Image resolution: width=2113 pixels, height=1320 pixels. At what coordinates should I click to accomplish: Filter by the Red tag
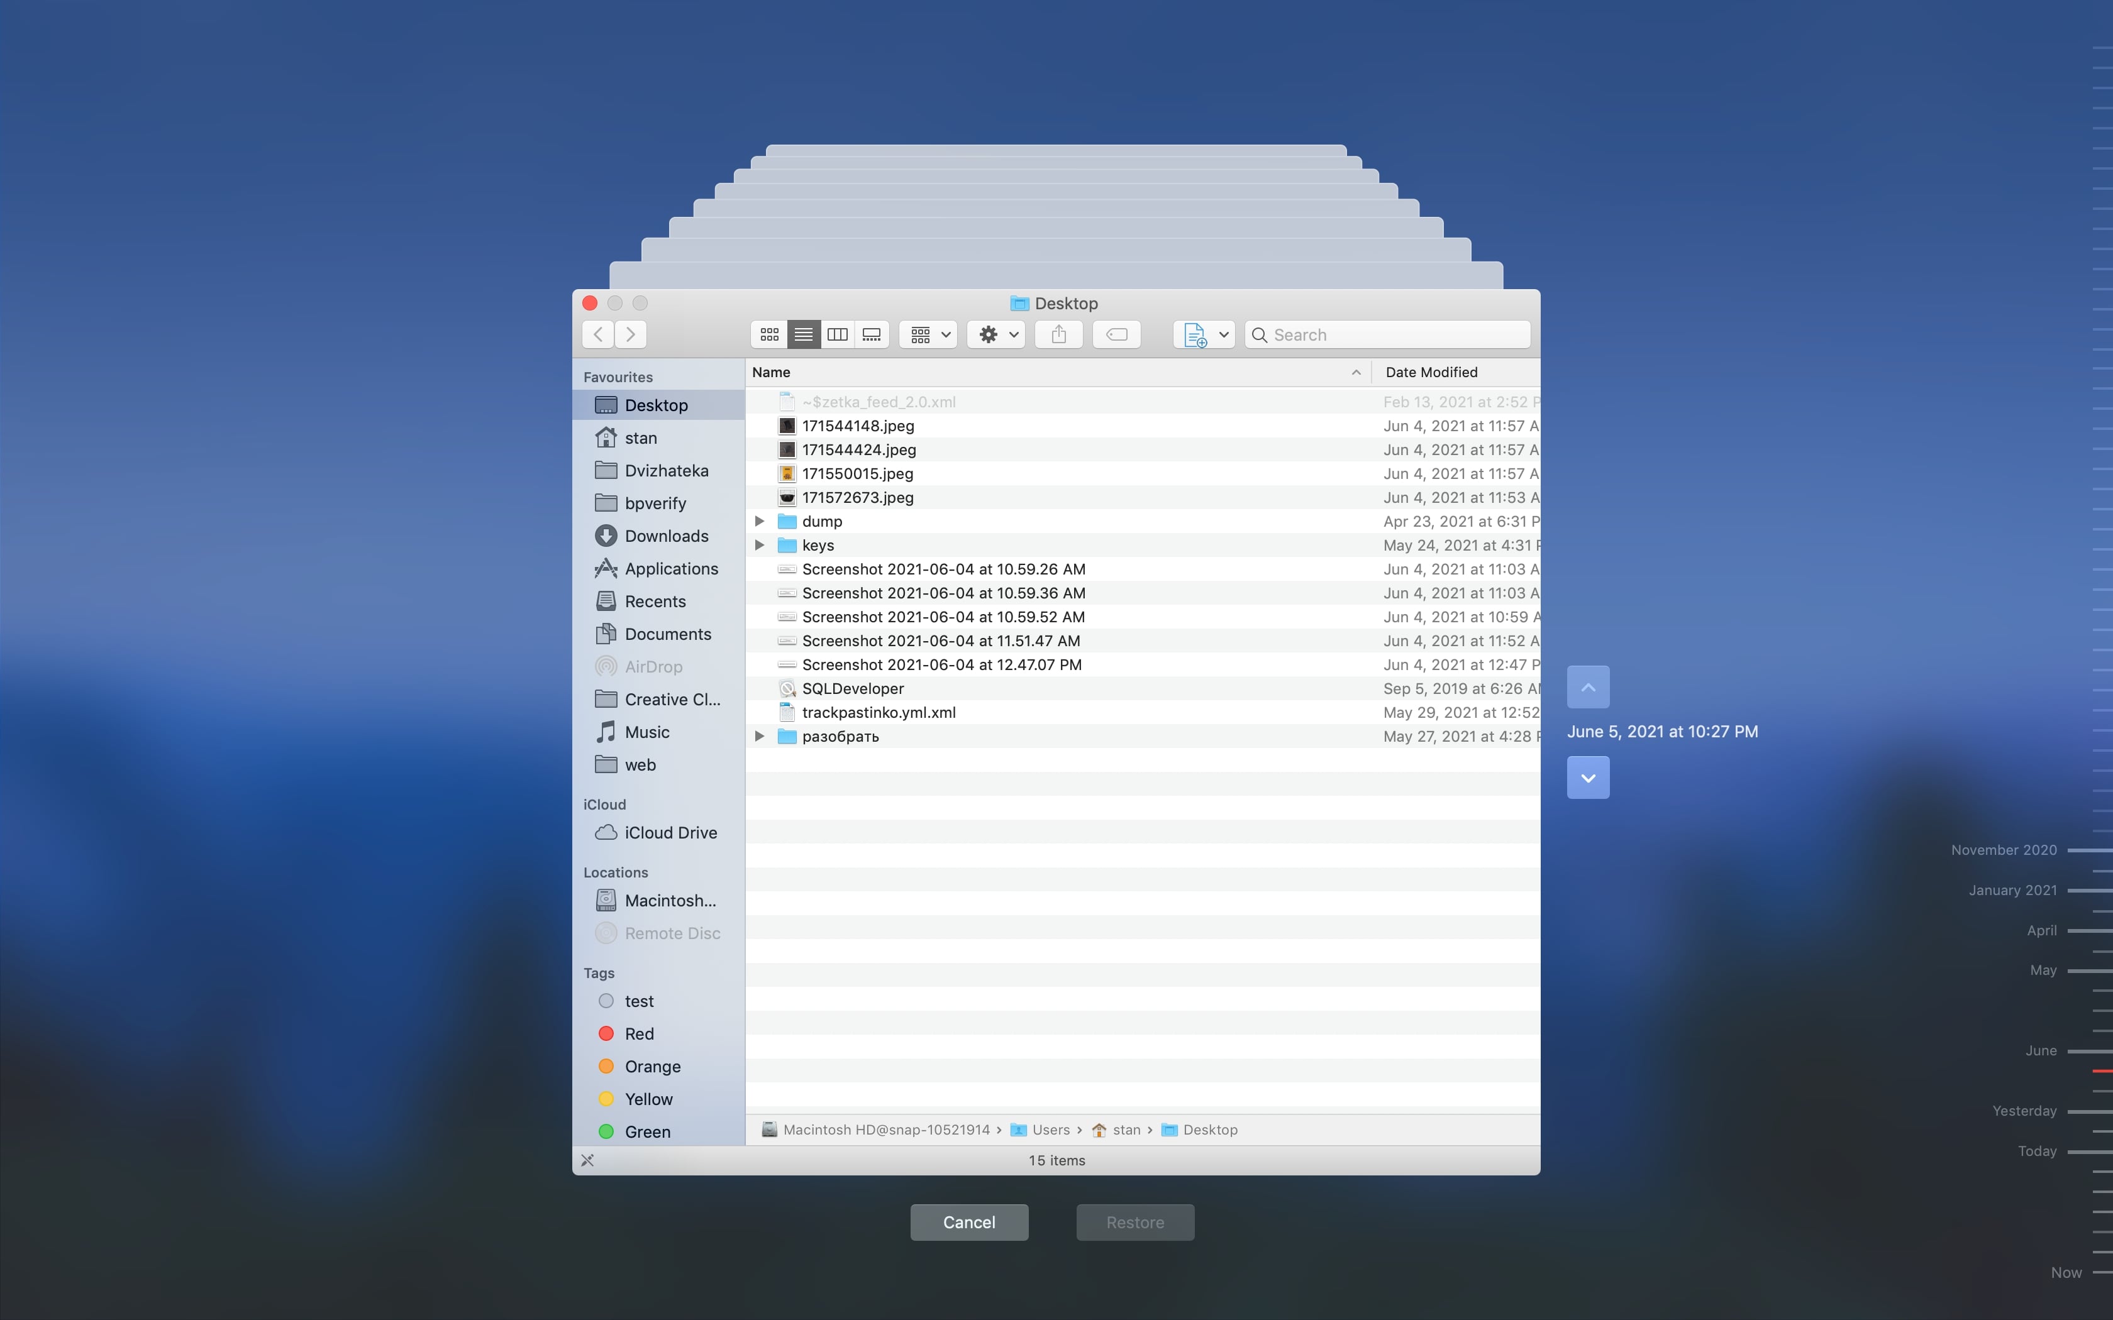[x=658, y=1033]
